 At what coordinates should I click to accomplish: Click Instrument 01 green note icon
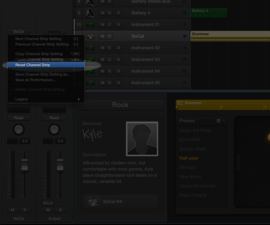point(90,25)
